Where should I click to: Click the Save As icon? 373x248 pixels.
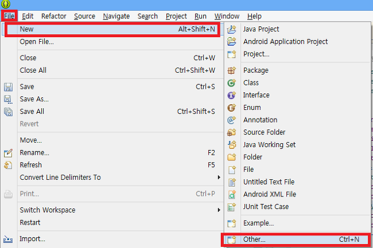9,99
